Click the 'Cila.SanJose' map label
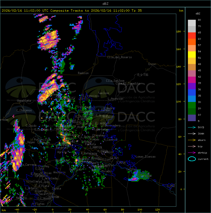211x213 pixels. tap(115, 81)
